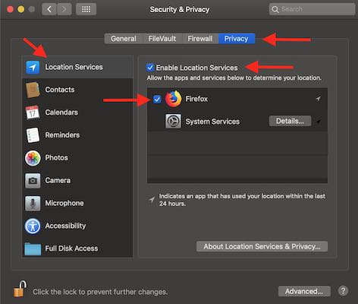The width and height of the screenshot is (358, 304).
Task: Switch to the Firewall tab
Action: coord(200,39)
